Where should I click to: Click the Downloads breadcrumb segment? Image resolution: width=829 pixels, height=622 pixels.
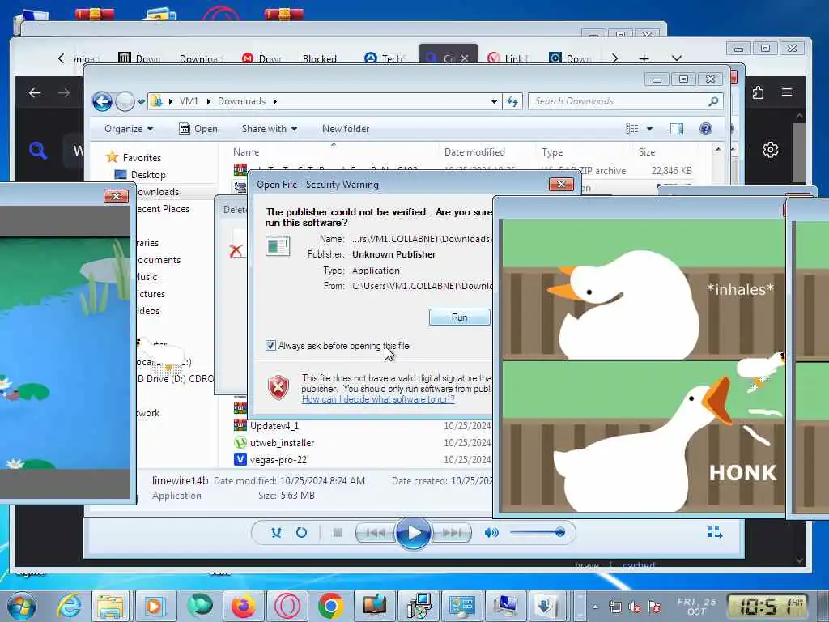(241, 101)
